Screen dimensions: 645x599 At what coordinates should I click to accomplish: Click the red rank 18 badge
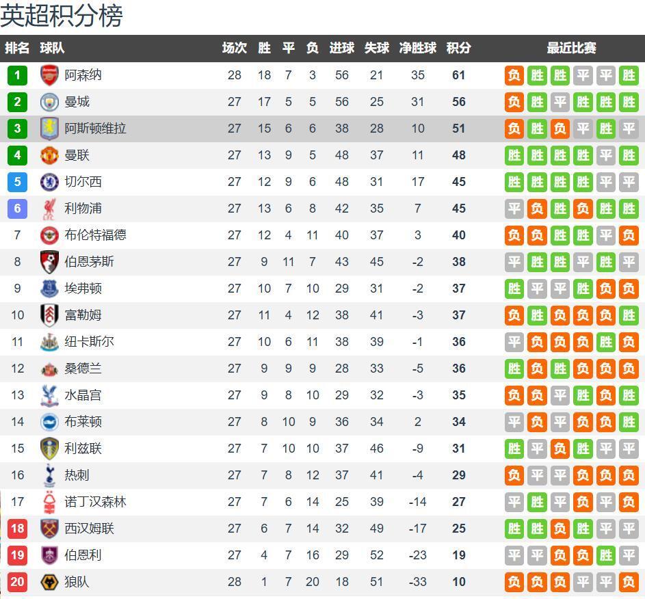tap(17, 529)
